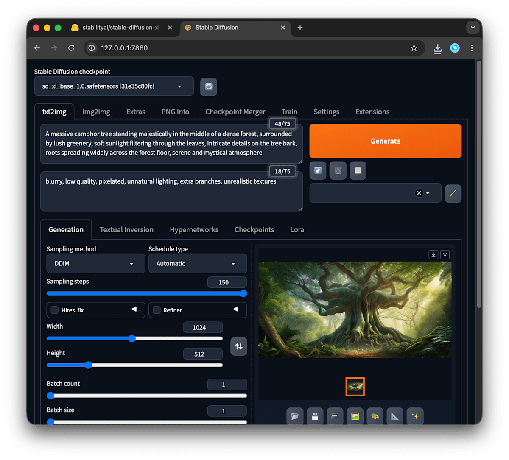Send image to inpaint palette icon
The image size is (509, 460).
pos(375,416)
